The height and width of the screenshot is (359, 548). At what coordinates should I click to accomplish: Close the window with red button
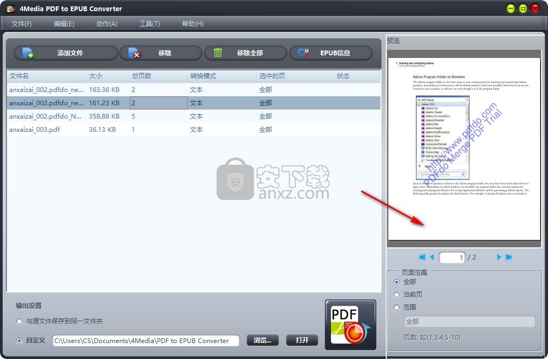pyautogui.click(x=535, y=9)
